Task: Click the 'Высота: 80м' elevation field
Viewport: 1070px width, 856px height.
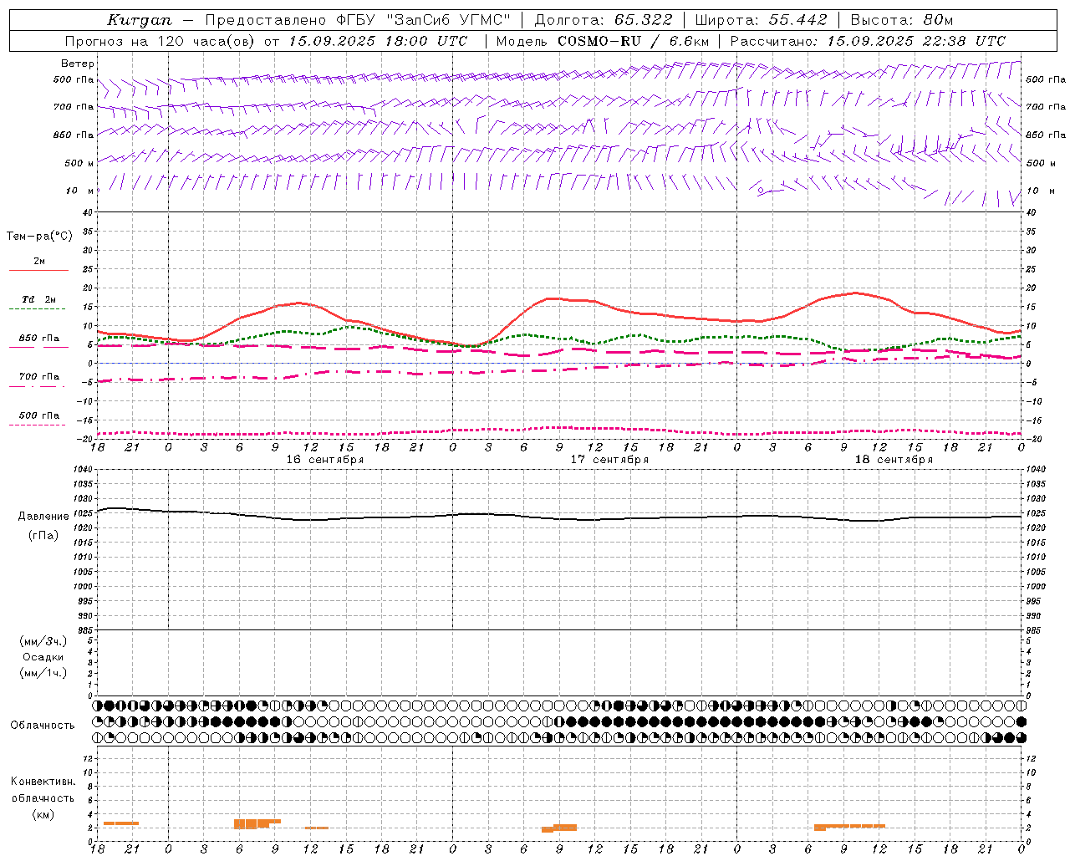Action: tap(901, 20)
